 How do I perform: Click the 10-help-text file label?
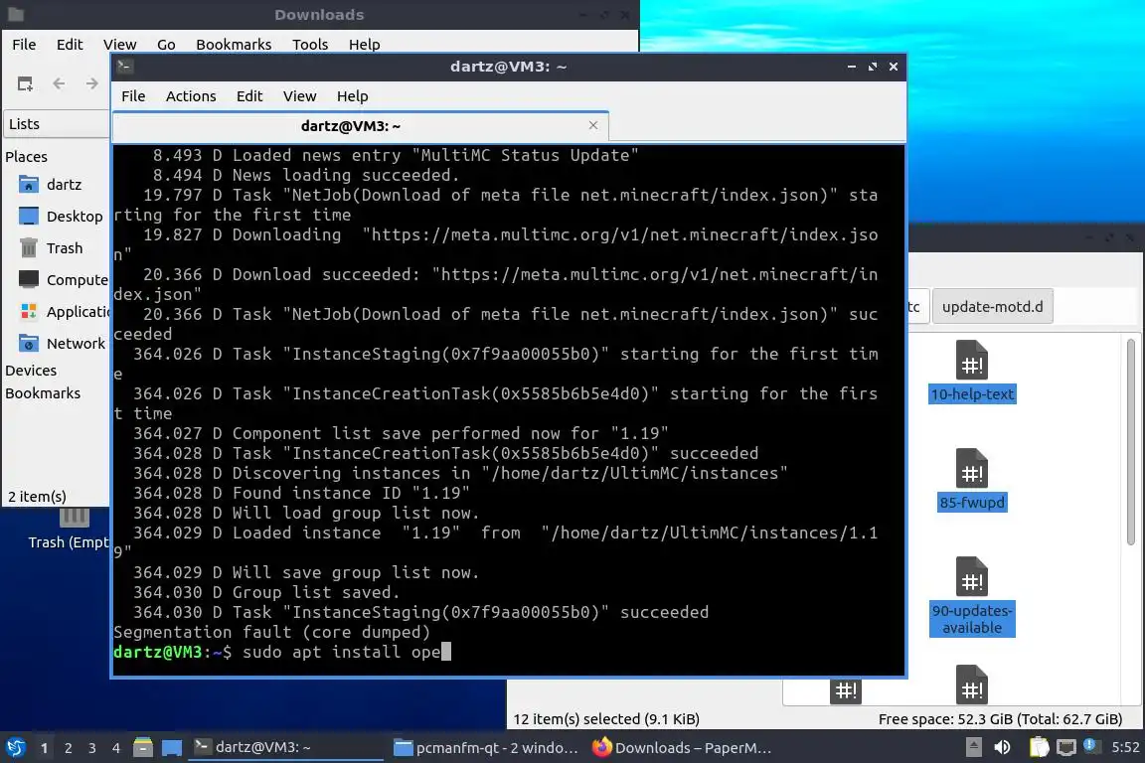972,394
